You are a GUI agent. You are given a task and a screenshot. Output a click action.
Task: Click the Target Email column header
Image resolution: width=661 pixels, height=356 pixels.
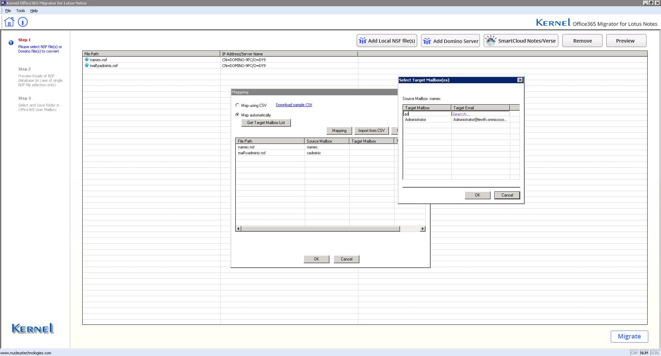[480, 108]
